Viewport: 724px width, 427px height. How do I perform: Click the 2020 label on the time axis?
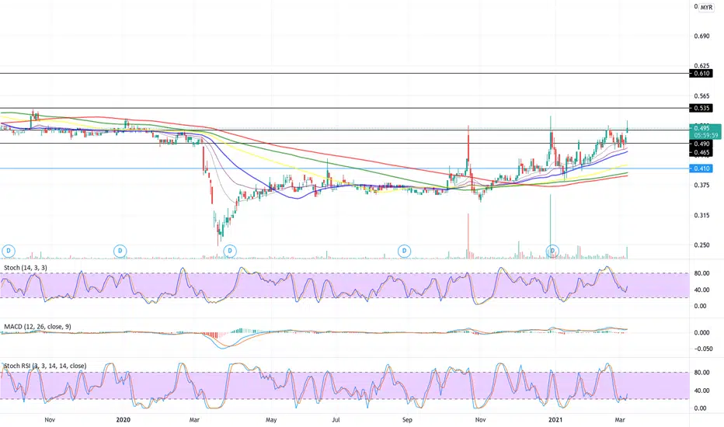[124, 419]
